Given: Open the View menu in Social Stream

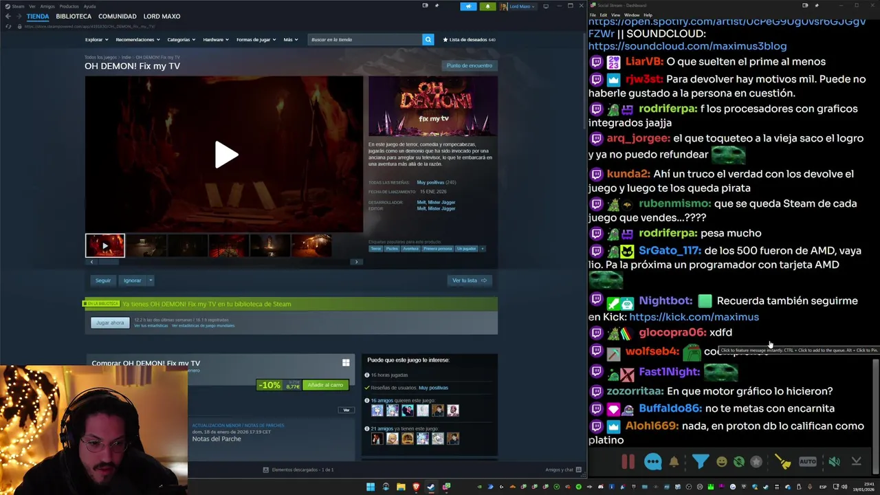Looking at the screenshot, I should click(615, 15).
